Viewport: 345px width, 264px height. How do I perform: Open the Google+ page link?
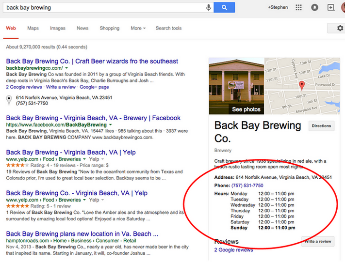point(94,87)
